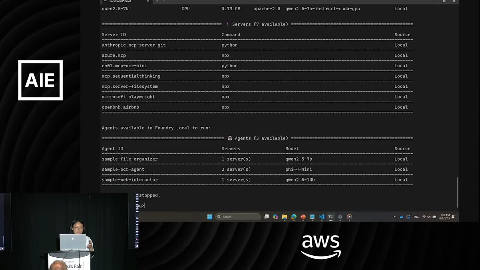Open Microsoft Edge from the taskbar

tap(294, 217)
